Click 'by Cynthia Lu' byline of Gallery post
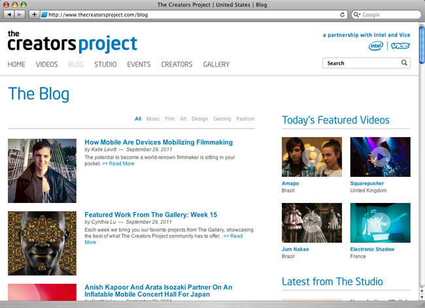The image size is (425, 308). point(100,222)
